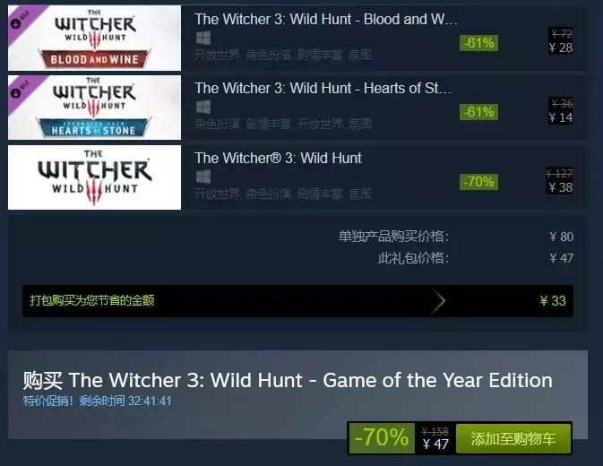Open the Blood and Wine capsule image
The image size is (603, 466).
point(94,38)
